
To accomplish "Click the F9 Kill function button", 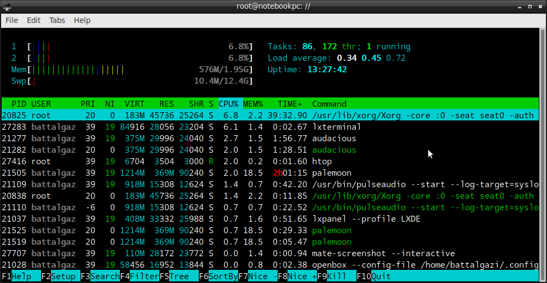I will (337, 276).
